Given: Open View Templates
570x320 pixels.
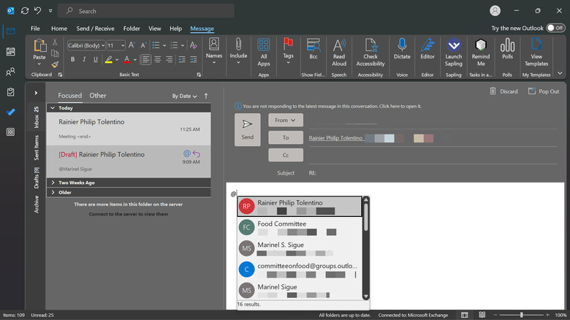Looking at the screenshot, I should click(x=536, y=53).
